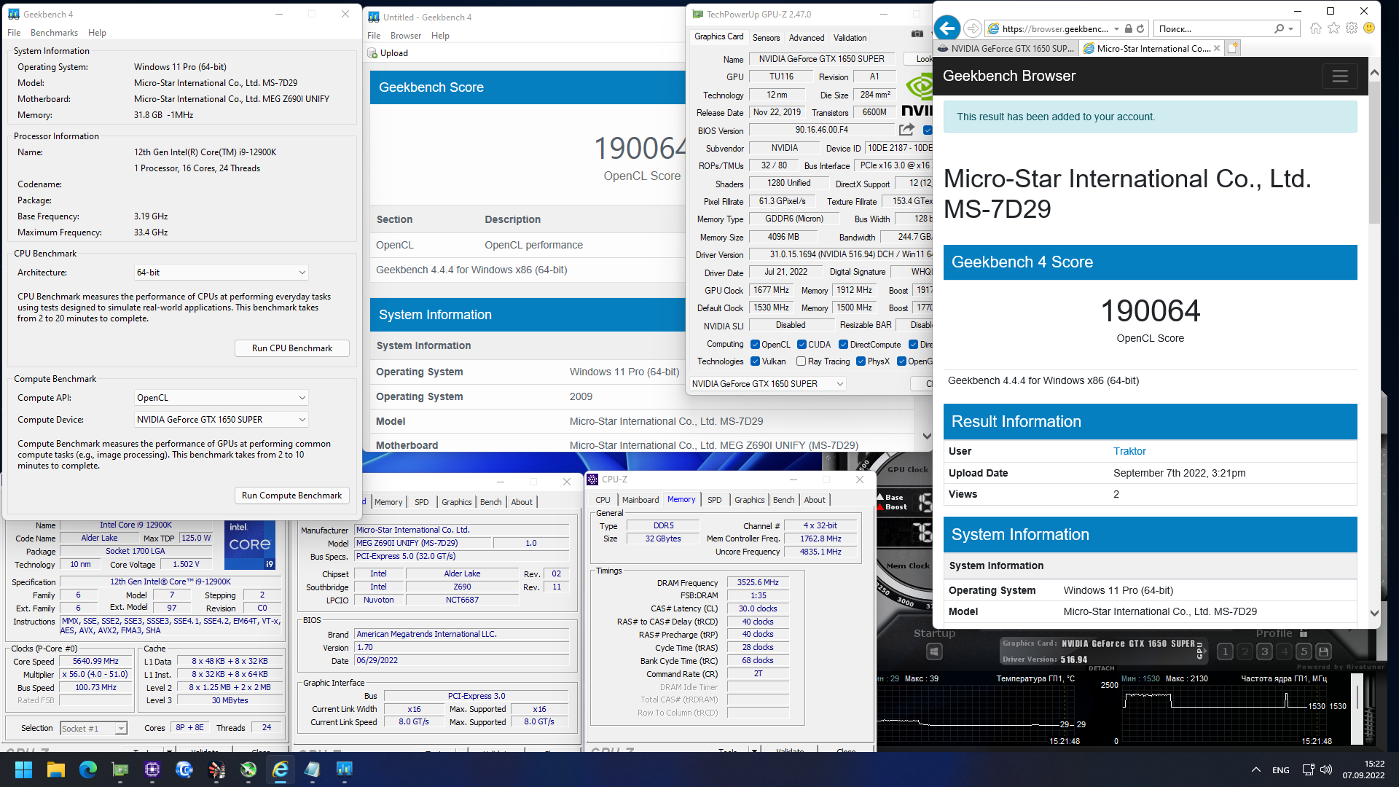This screenshot has width=1399, height=787.
Task: Click the Afterburner save profile icon
Action: pyautogui.click(x=1324, y=651)
